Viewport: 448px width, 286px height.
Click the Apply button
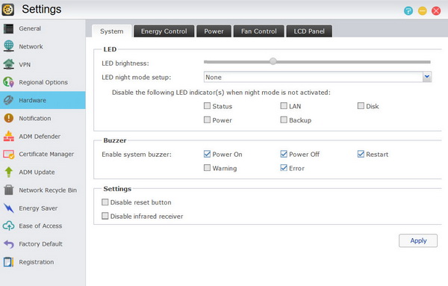418,240
